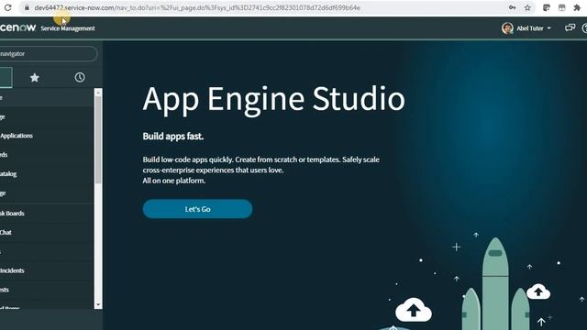
Task: Click Abel Tuter's profile avatar
Action: 507,28
